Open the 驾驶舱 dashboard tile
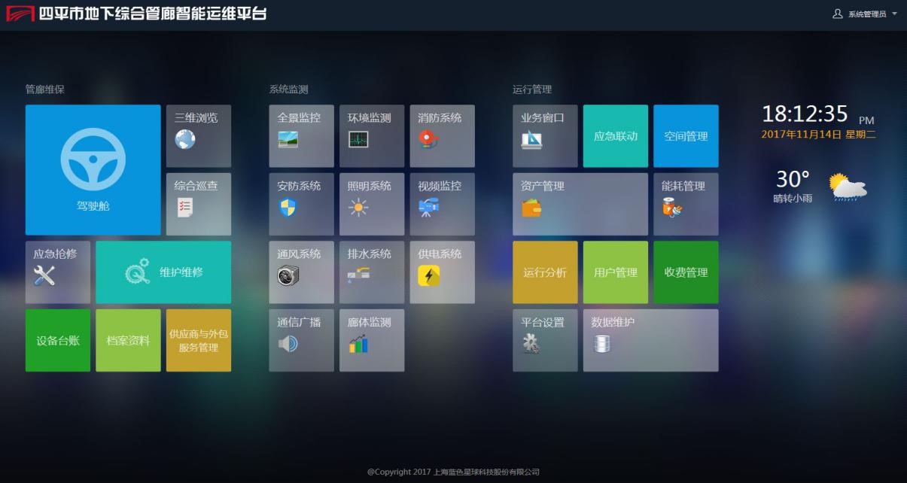Screen dimensions: 907x483 tap(92, 169)
